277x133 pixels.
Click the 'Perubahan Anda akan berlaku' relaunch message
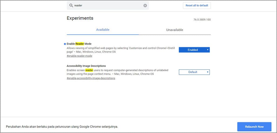pos(62,127)
